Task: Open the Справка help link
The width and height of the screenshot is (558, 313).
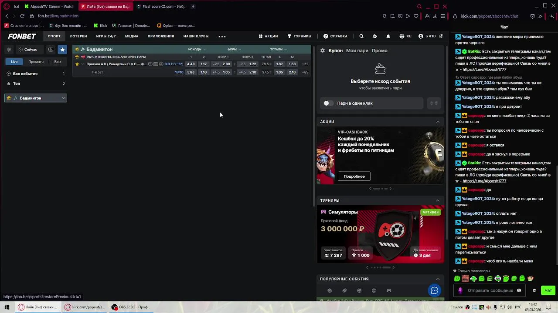Action: (335, 37)
